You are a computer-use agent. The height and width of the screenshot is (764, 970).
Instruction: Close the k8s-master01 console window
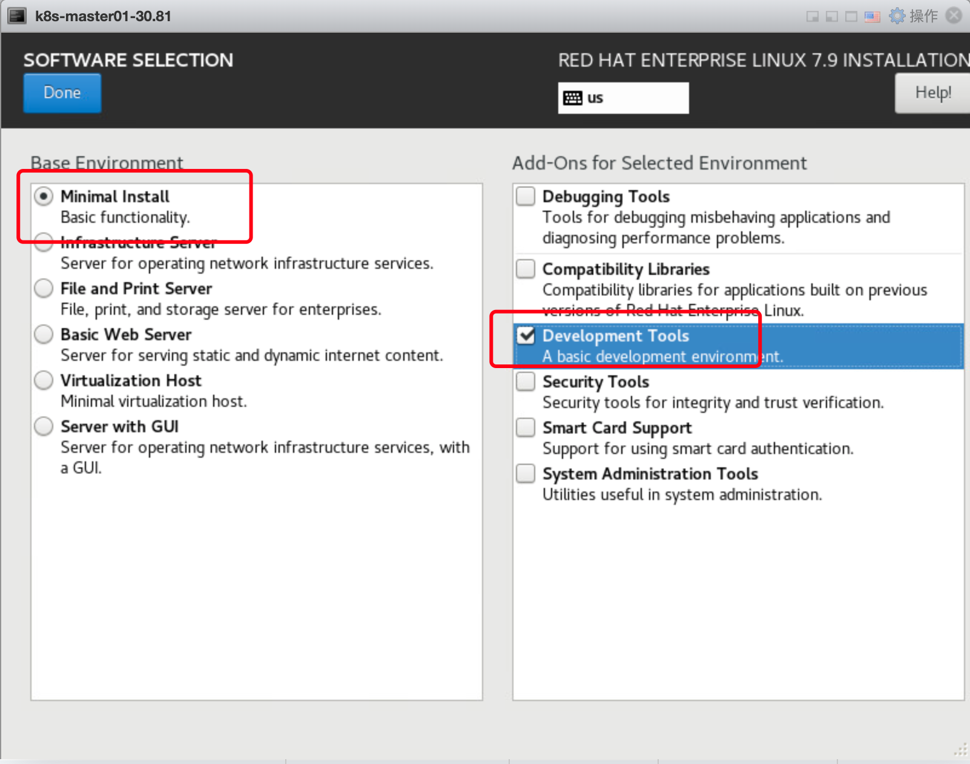954,16
